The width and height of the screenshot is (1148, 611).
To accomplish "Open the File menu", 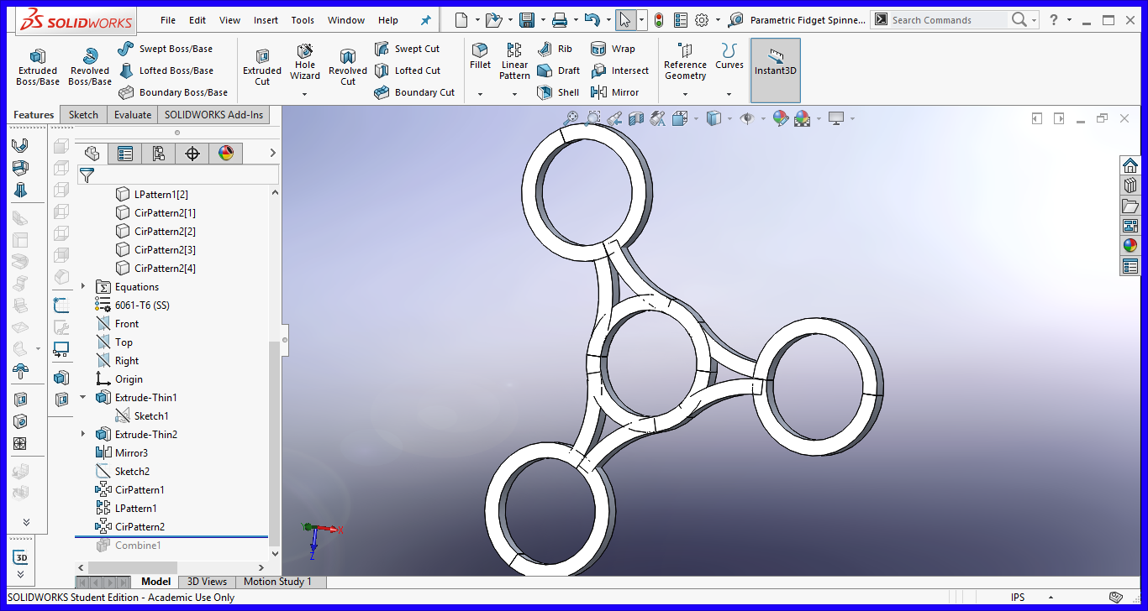I will pos(168,20).
